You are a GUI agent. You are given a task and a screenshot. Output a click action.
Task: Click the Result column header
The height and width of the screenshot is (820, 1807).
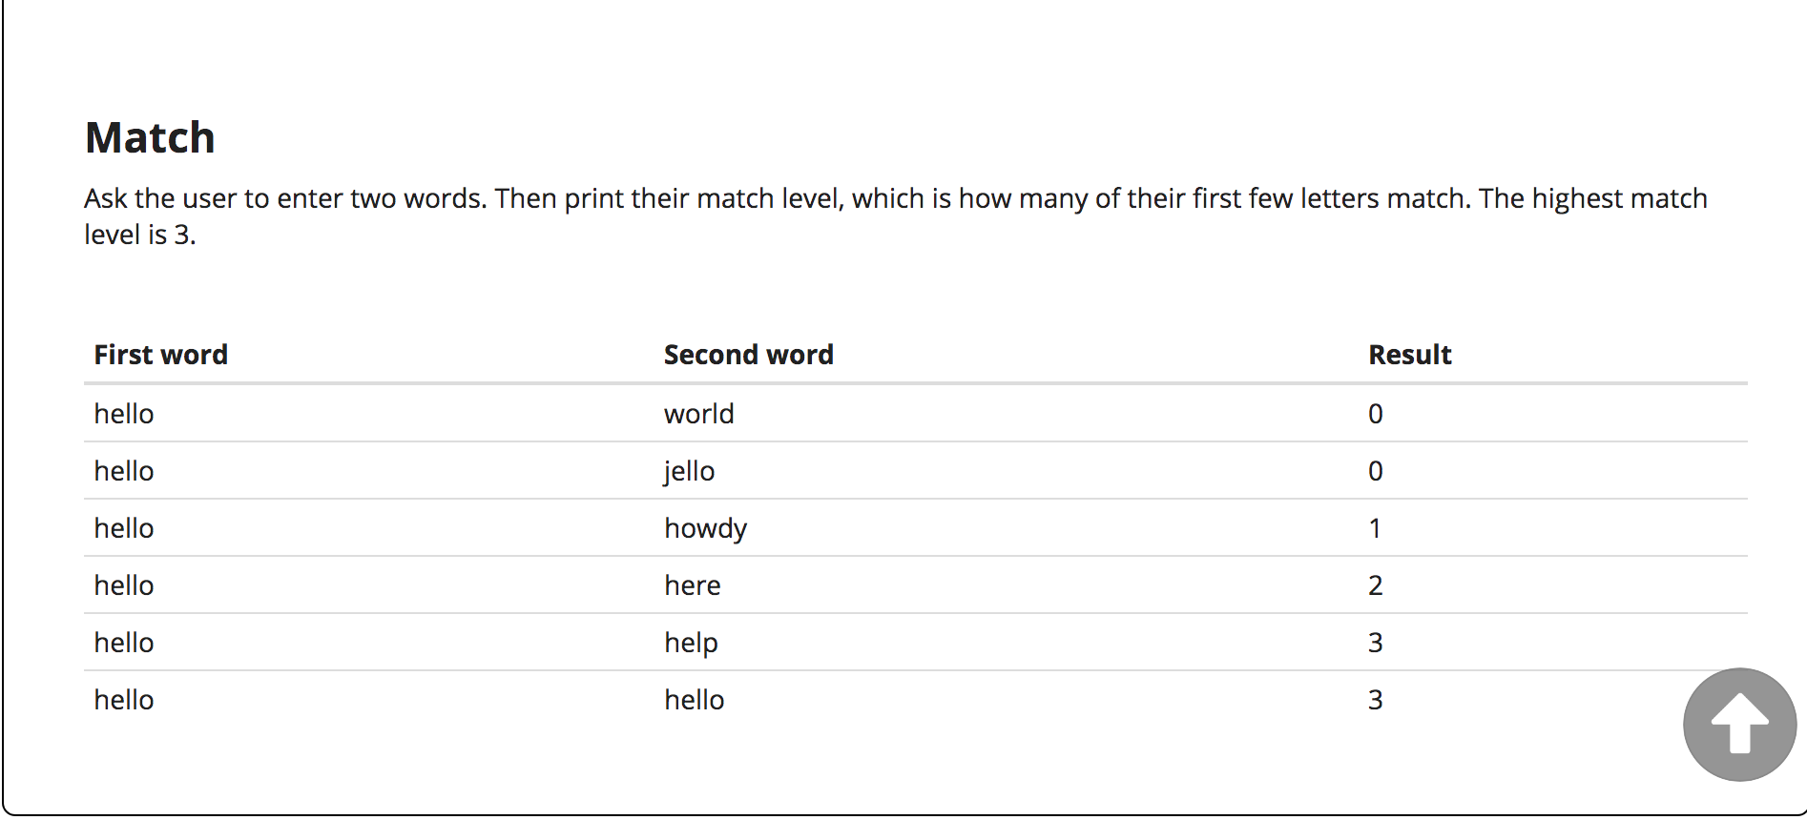point(1409,354)
